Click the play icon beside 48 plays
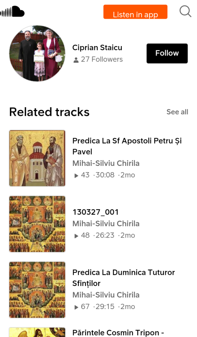This screenshot has width=197, height=337. pos(77,236)
